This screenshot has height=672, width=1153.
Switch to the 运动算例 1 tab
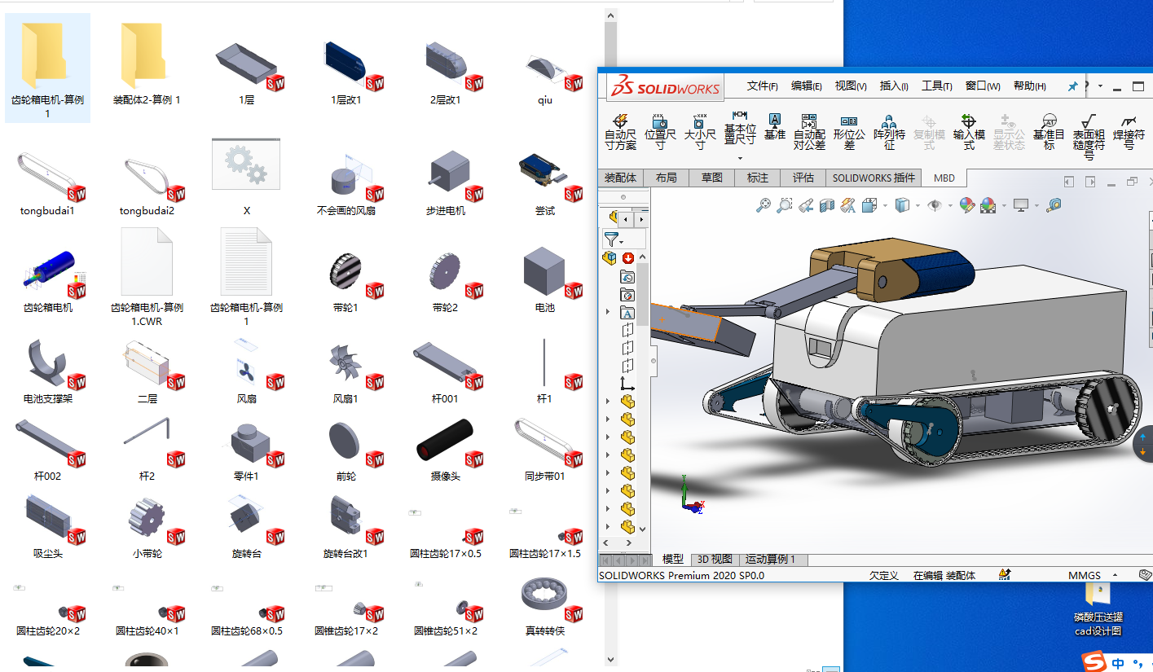(771, 560)
